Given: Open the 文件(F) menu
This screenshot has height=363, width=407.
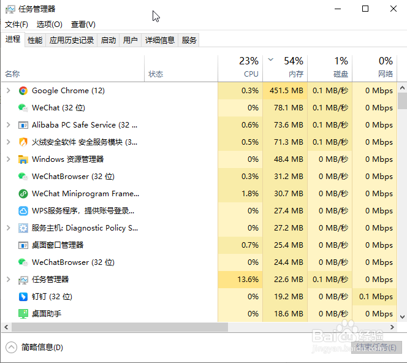Looking at the screenshot, I should click(x=17, y=25).
